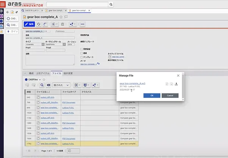Toggle the first checkbox above 標準
Viewport: 228px width, 158px height.
(x=81, y=49)
